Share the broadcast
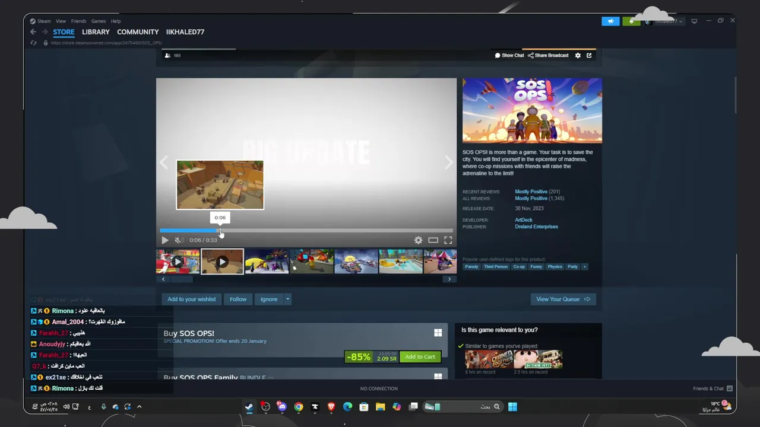The height and width of the screenshot is (427, 760). coord(548,55)
